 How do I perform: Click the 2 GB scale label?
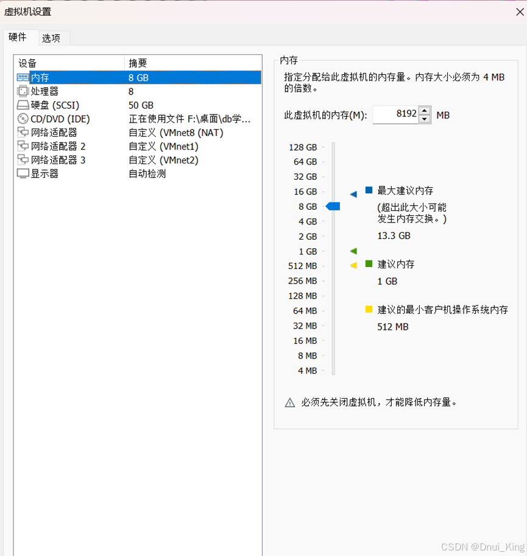point(308,237)
